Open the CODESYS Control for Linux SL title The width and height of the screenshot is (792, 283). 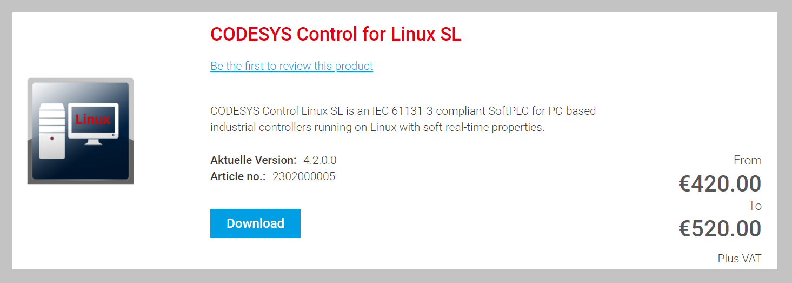pyautogui.click(x=336, y=34)
